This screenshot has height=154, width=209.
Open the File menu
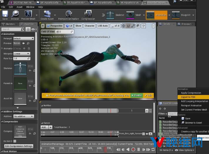click(3, 7)
